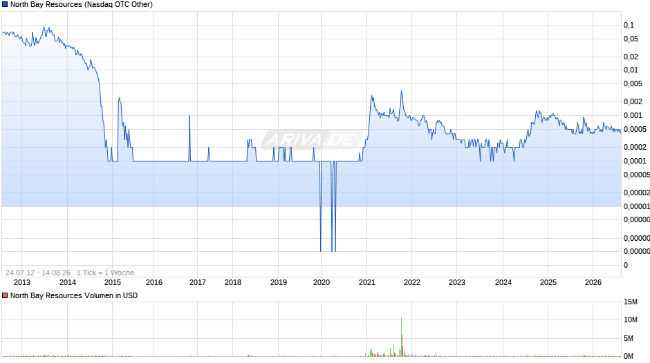This screenshot has width=650, height=363.
Task: Click the 0,002 price axis value
Action: click(633, 102)
